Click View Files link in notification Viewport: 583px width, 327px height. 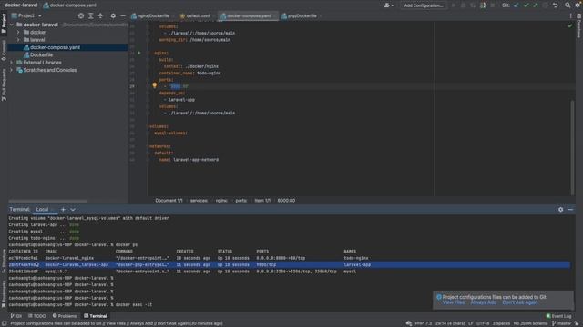pyautogui.click(x=454, y=302)
